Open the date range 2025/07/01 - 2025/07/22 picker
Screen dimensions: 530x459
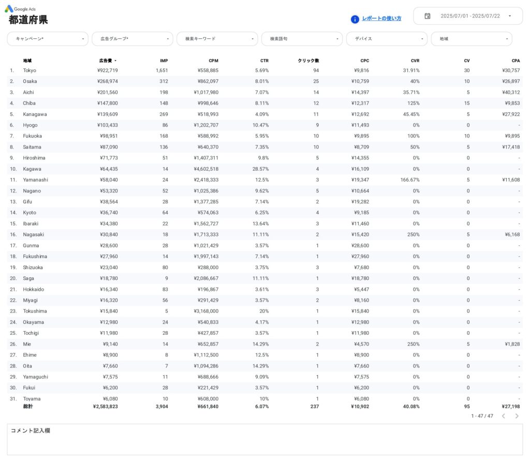469,16
